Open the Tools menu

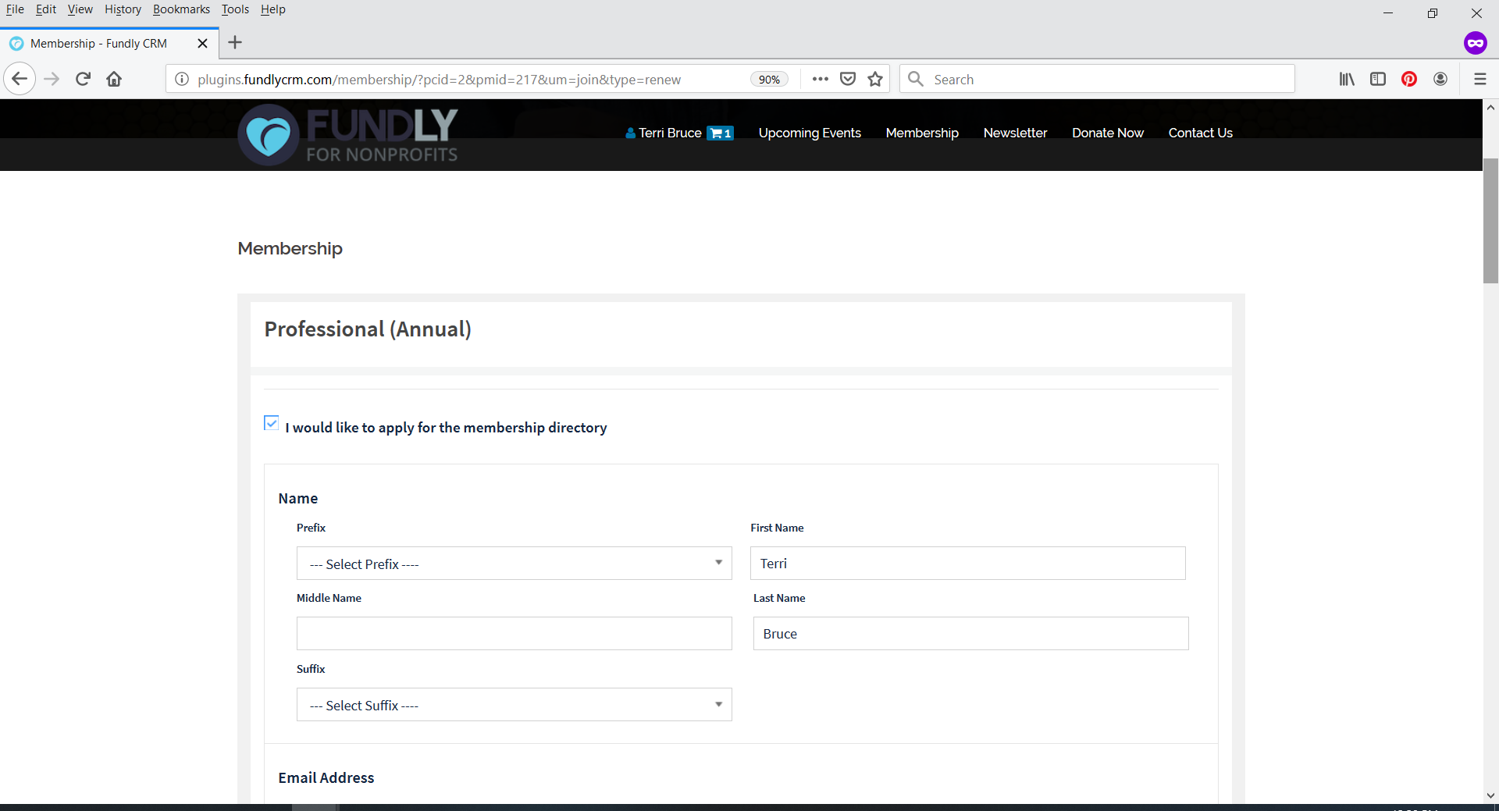tap(235, 9)
